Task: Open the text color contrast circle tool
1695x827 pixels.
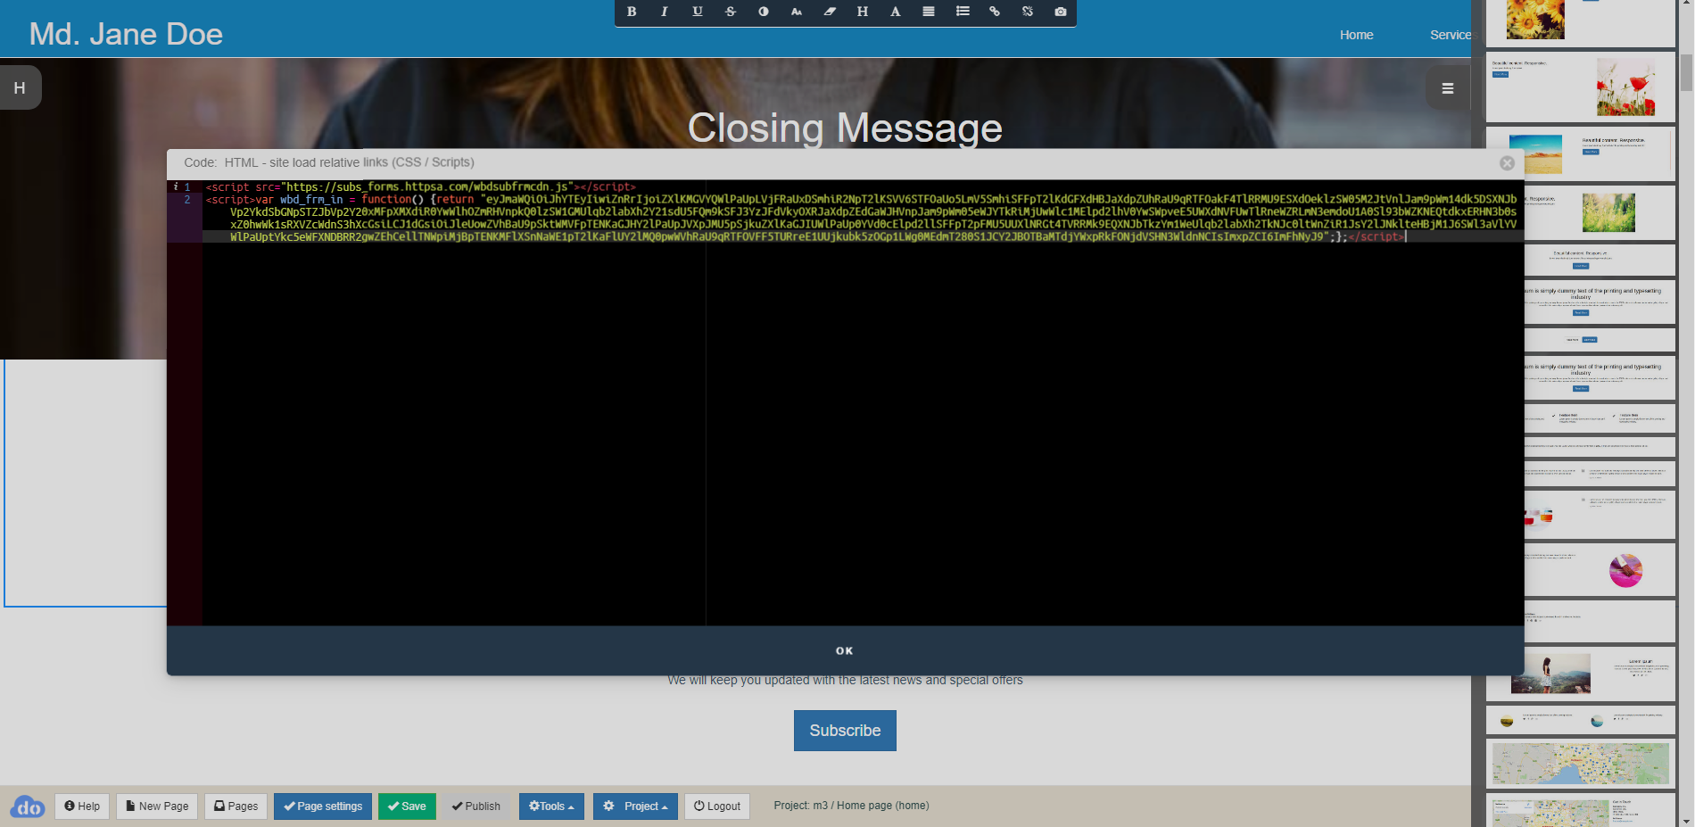Action: 764,12
